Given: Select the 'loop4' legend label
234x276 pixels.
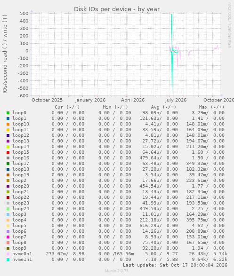Looking at the screenshot, I should pyautogui.click(x=19, y=220).
